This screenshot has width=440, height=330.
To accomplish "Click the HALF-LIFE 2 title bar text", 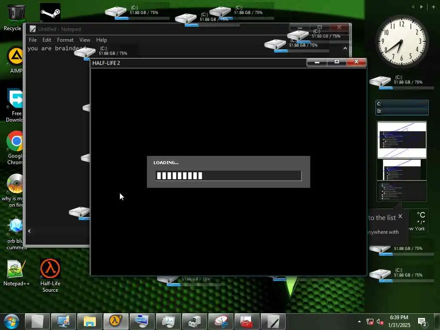I will (106, 63).
